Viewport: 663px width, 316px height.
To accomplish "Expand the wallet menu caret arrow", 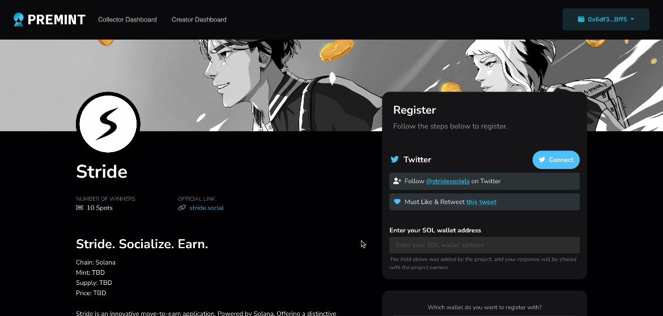I will 632,19.
